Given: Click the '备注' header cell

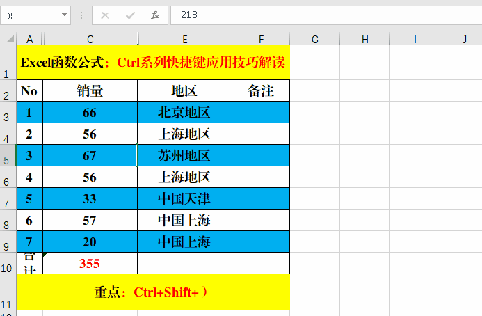Looking at the screenshot, I should pyautogui.click(x=261, y=90).
